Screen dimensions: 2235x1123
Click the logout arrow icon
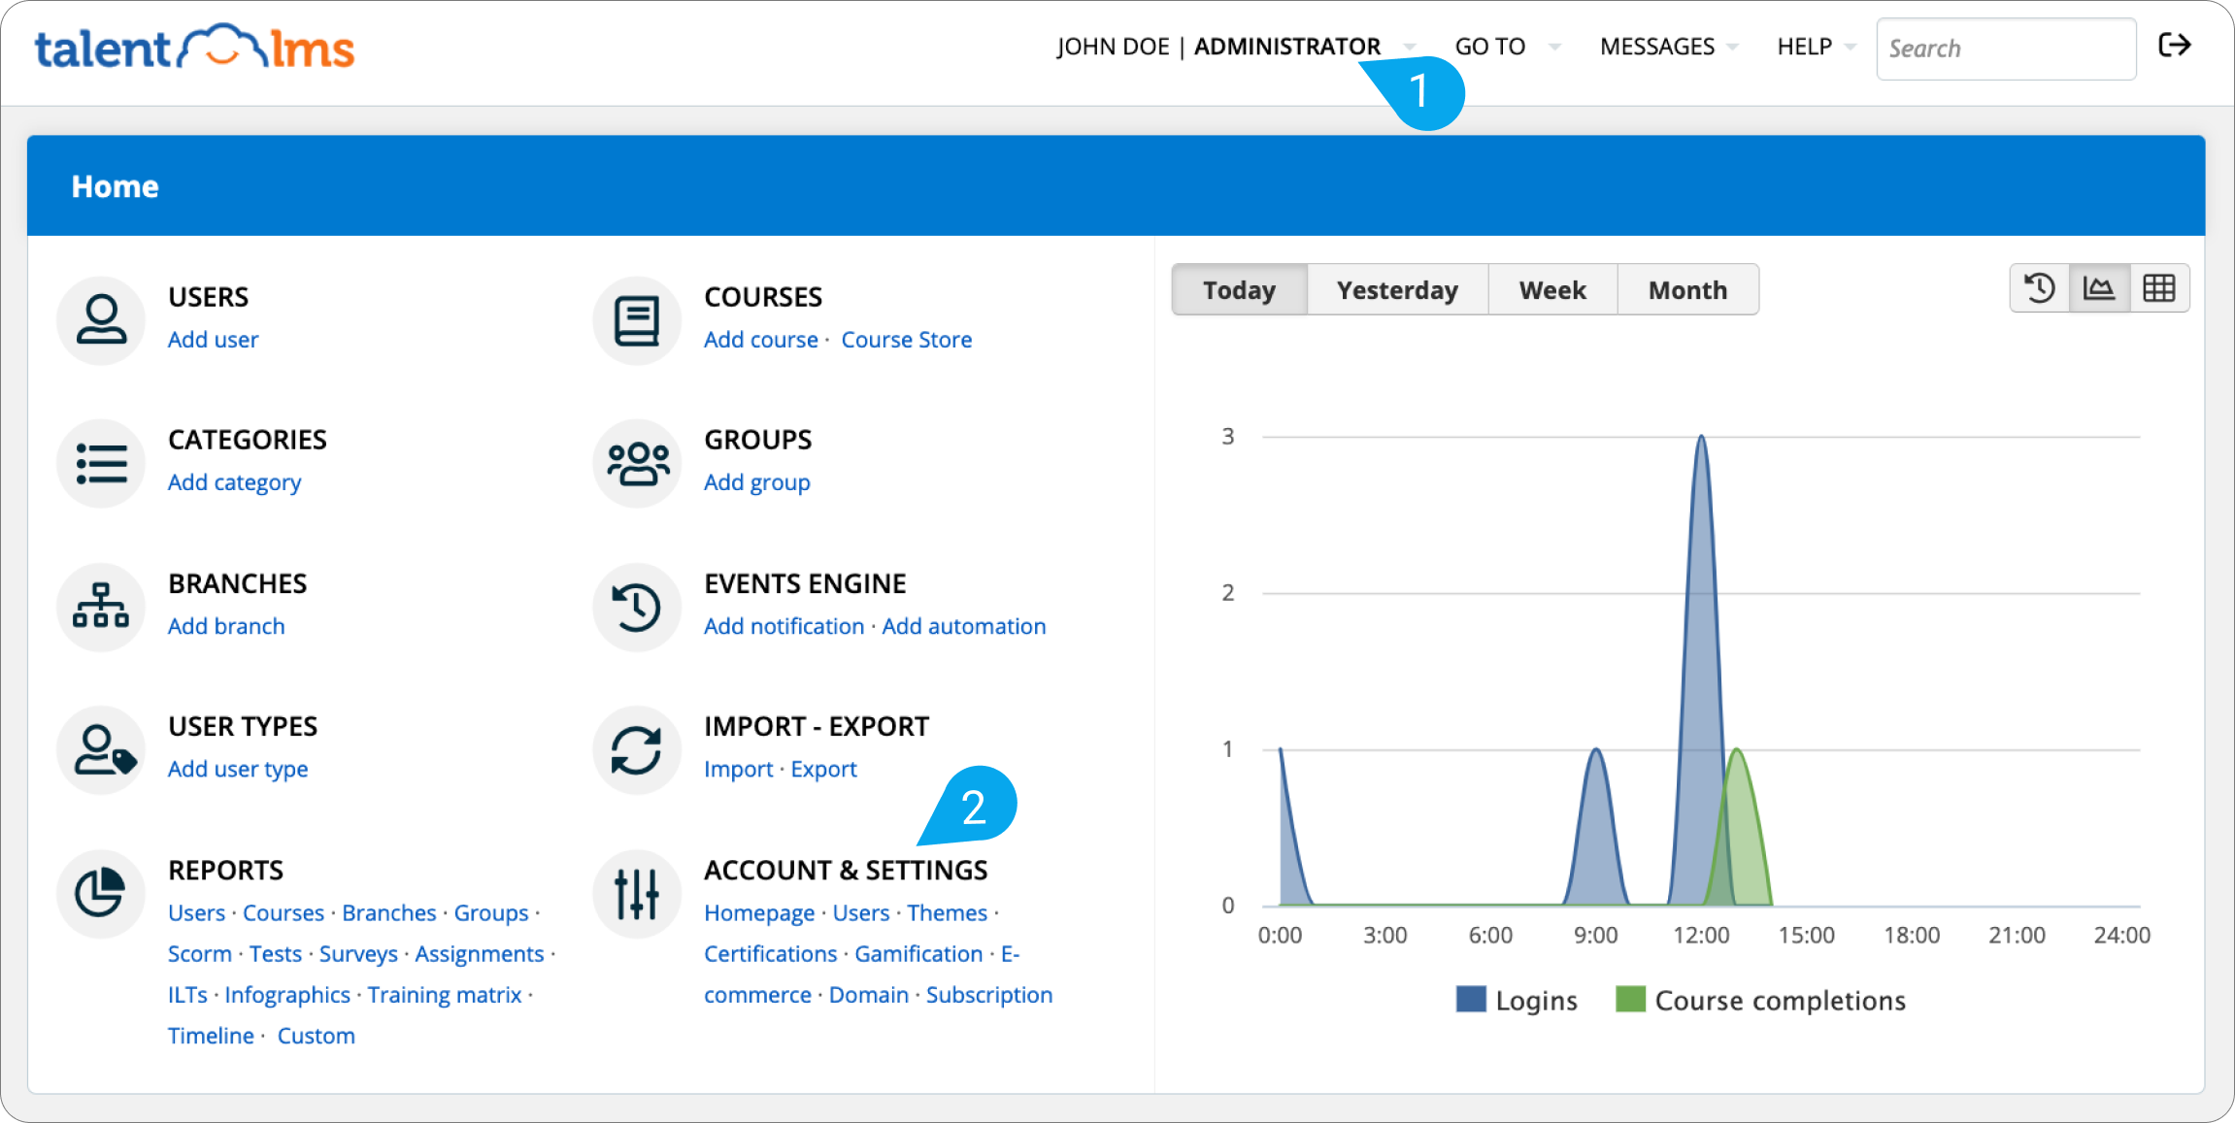coord(2175,45)
